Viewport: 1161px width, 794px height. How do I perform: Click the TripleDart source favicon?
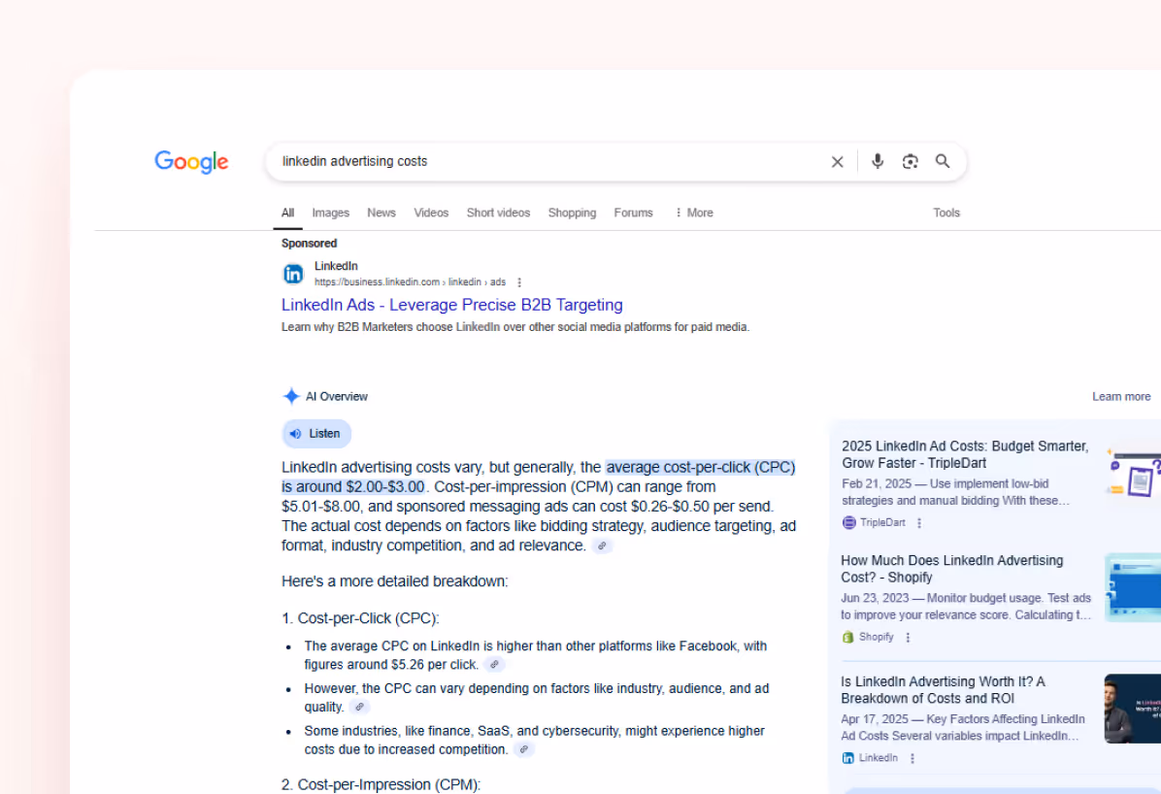pyautogui.click(x=849, y=522)
